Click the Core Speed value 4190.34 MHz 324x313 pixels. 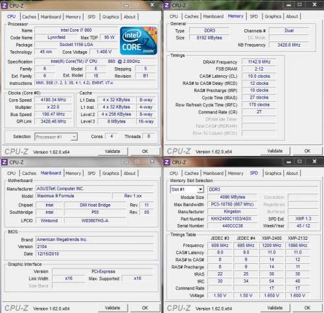53,100
